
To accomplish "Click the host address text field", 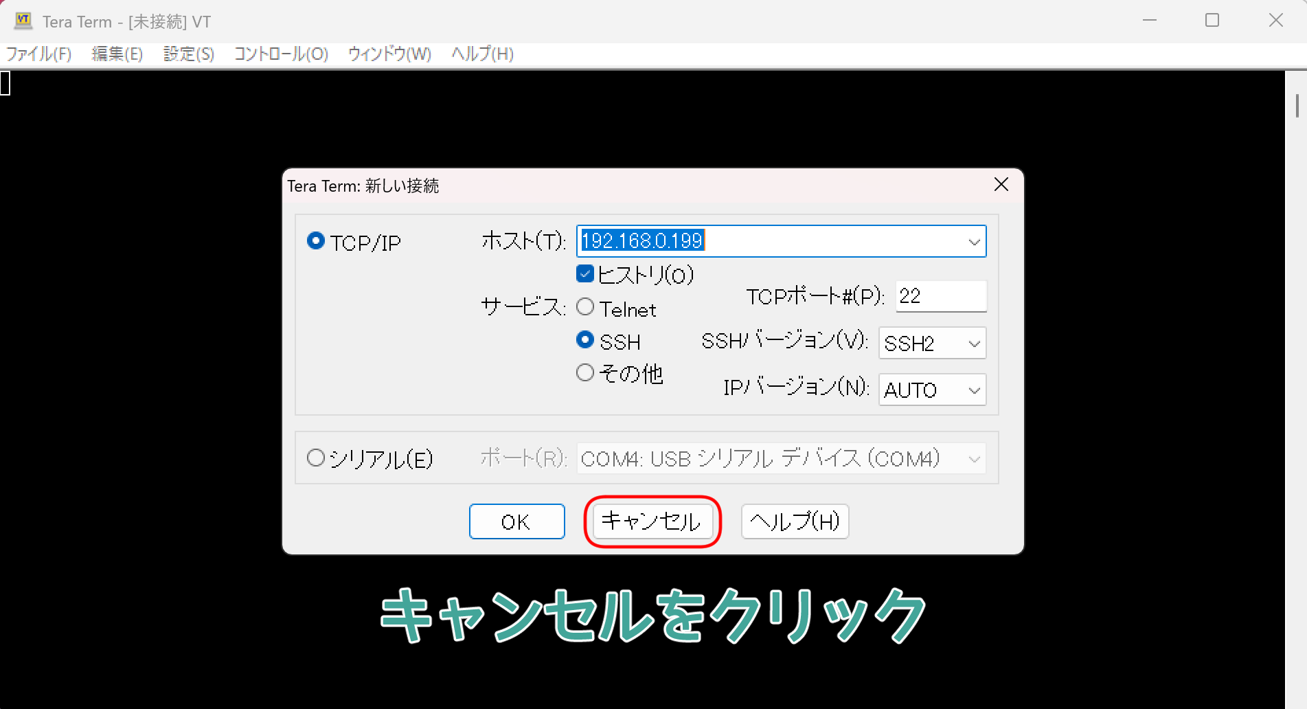I will [769, 241].
